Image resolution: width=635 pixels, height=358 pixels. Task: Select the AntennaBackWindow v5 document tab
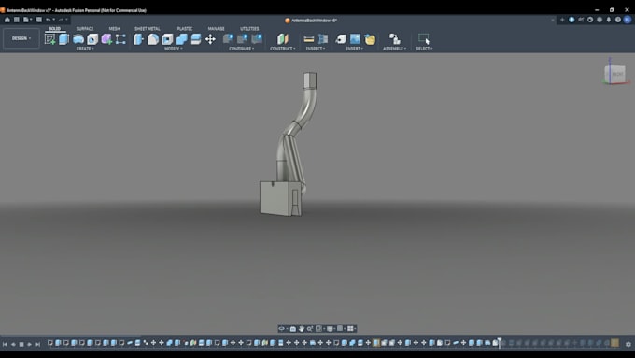(x=311, y=21)
